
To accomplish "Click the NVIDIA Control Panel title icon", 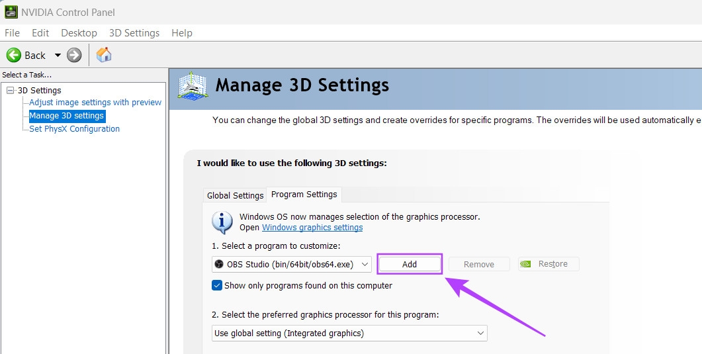I will (11, 12).
